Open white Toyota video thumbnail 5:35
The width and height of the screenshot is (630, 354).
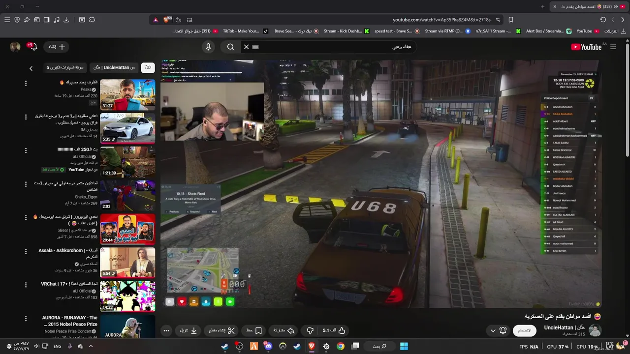click(127, 128)
